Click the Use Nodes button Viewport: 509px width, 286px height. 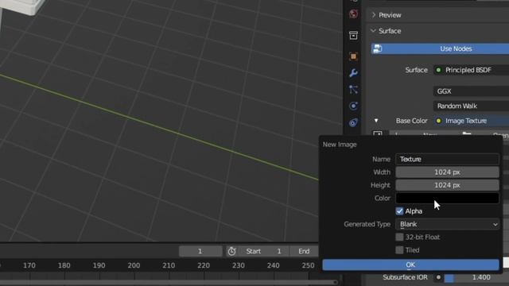[440, 48]
